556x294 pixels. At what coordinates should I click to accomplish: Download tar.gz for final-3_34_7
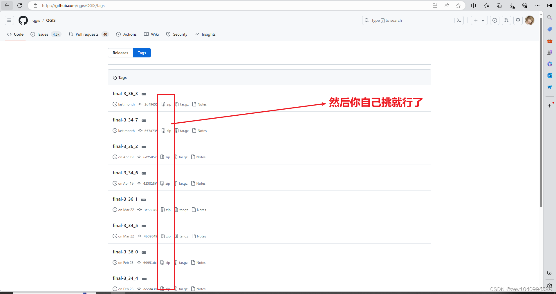pos(182,131)
